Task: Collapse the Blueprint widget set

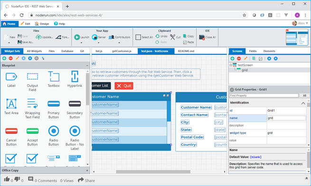Action: tap(87, 65)
